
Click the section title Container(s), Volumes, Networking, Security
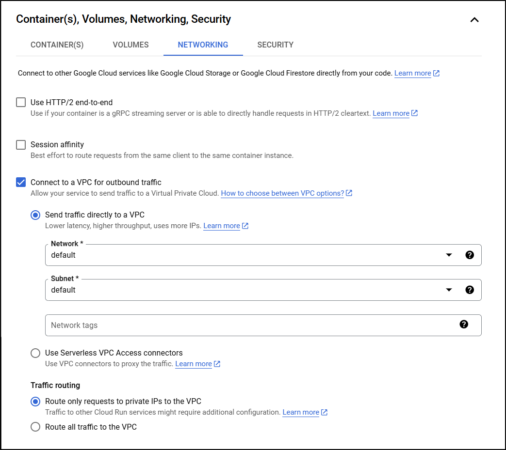click(123, 19)
